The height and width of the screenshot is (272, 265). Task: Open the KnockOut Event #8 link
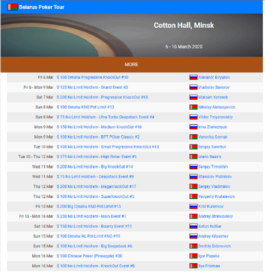96,266
